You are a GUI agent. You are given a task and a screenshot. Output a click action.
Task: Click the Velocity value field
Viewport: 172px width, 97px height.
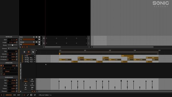point(12,54)
